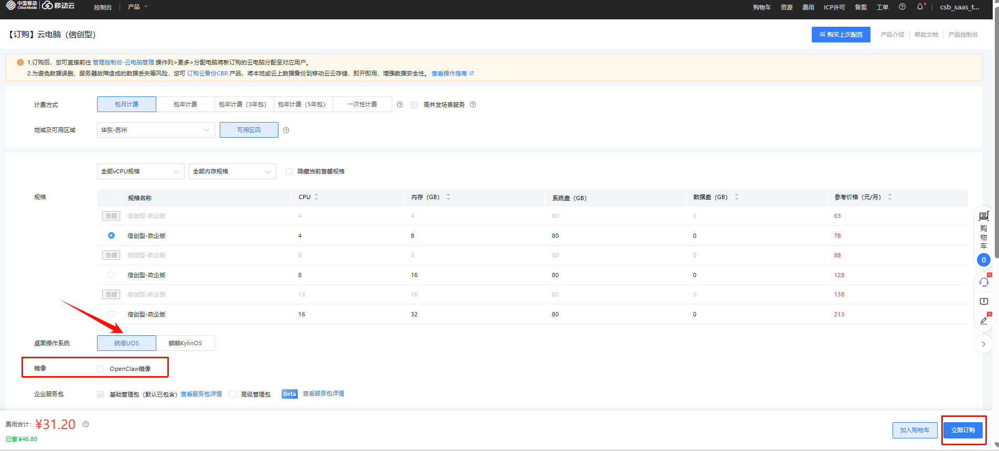Screen dimensions: 999x451
Task: Show help icon beside 可用区四
Action: [286, 130]
